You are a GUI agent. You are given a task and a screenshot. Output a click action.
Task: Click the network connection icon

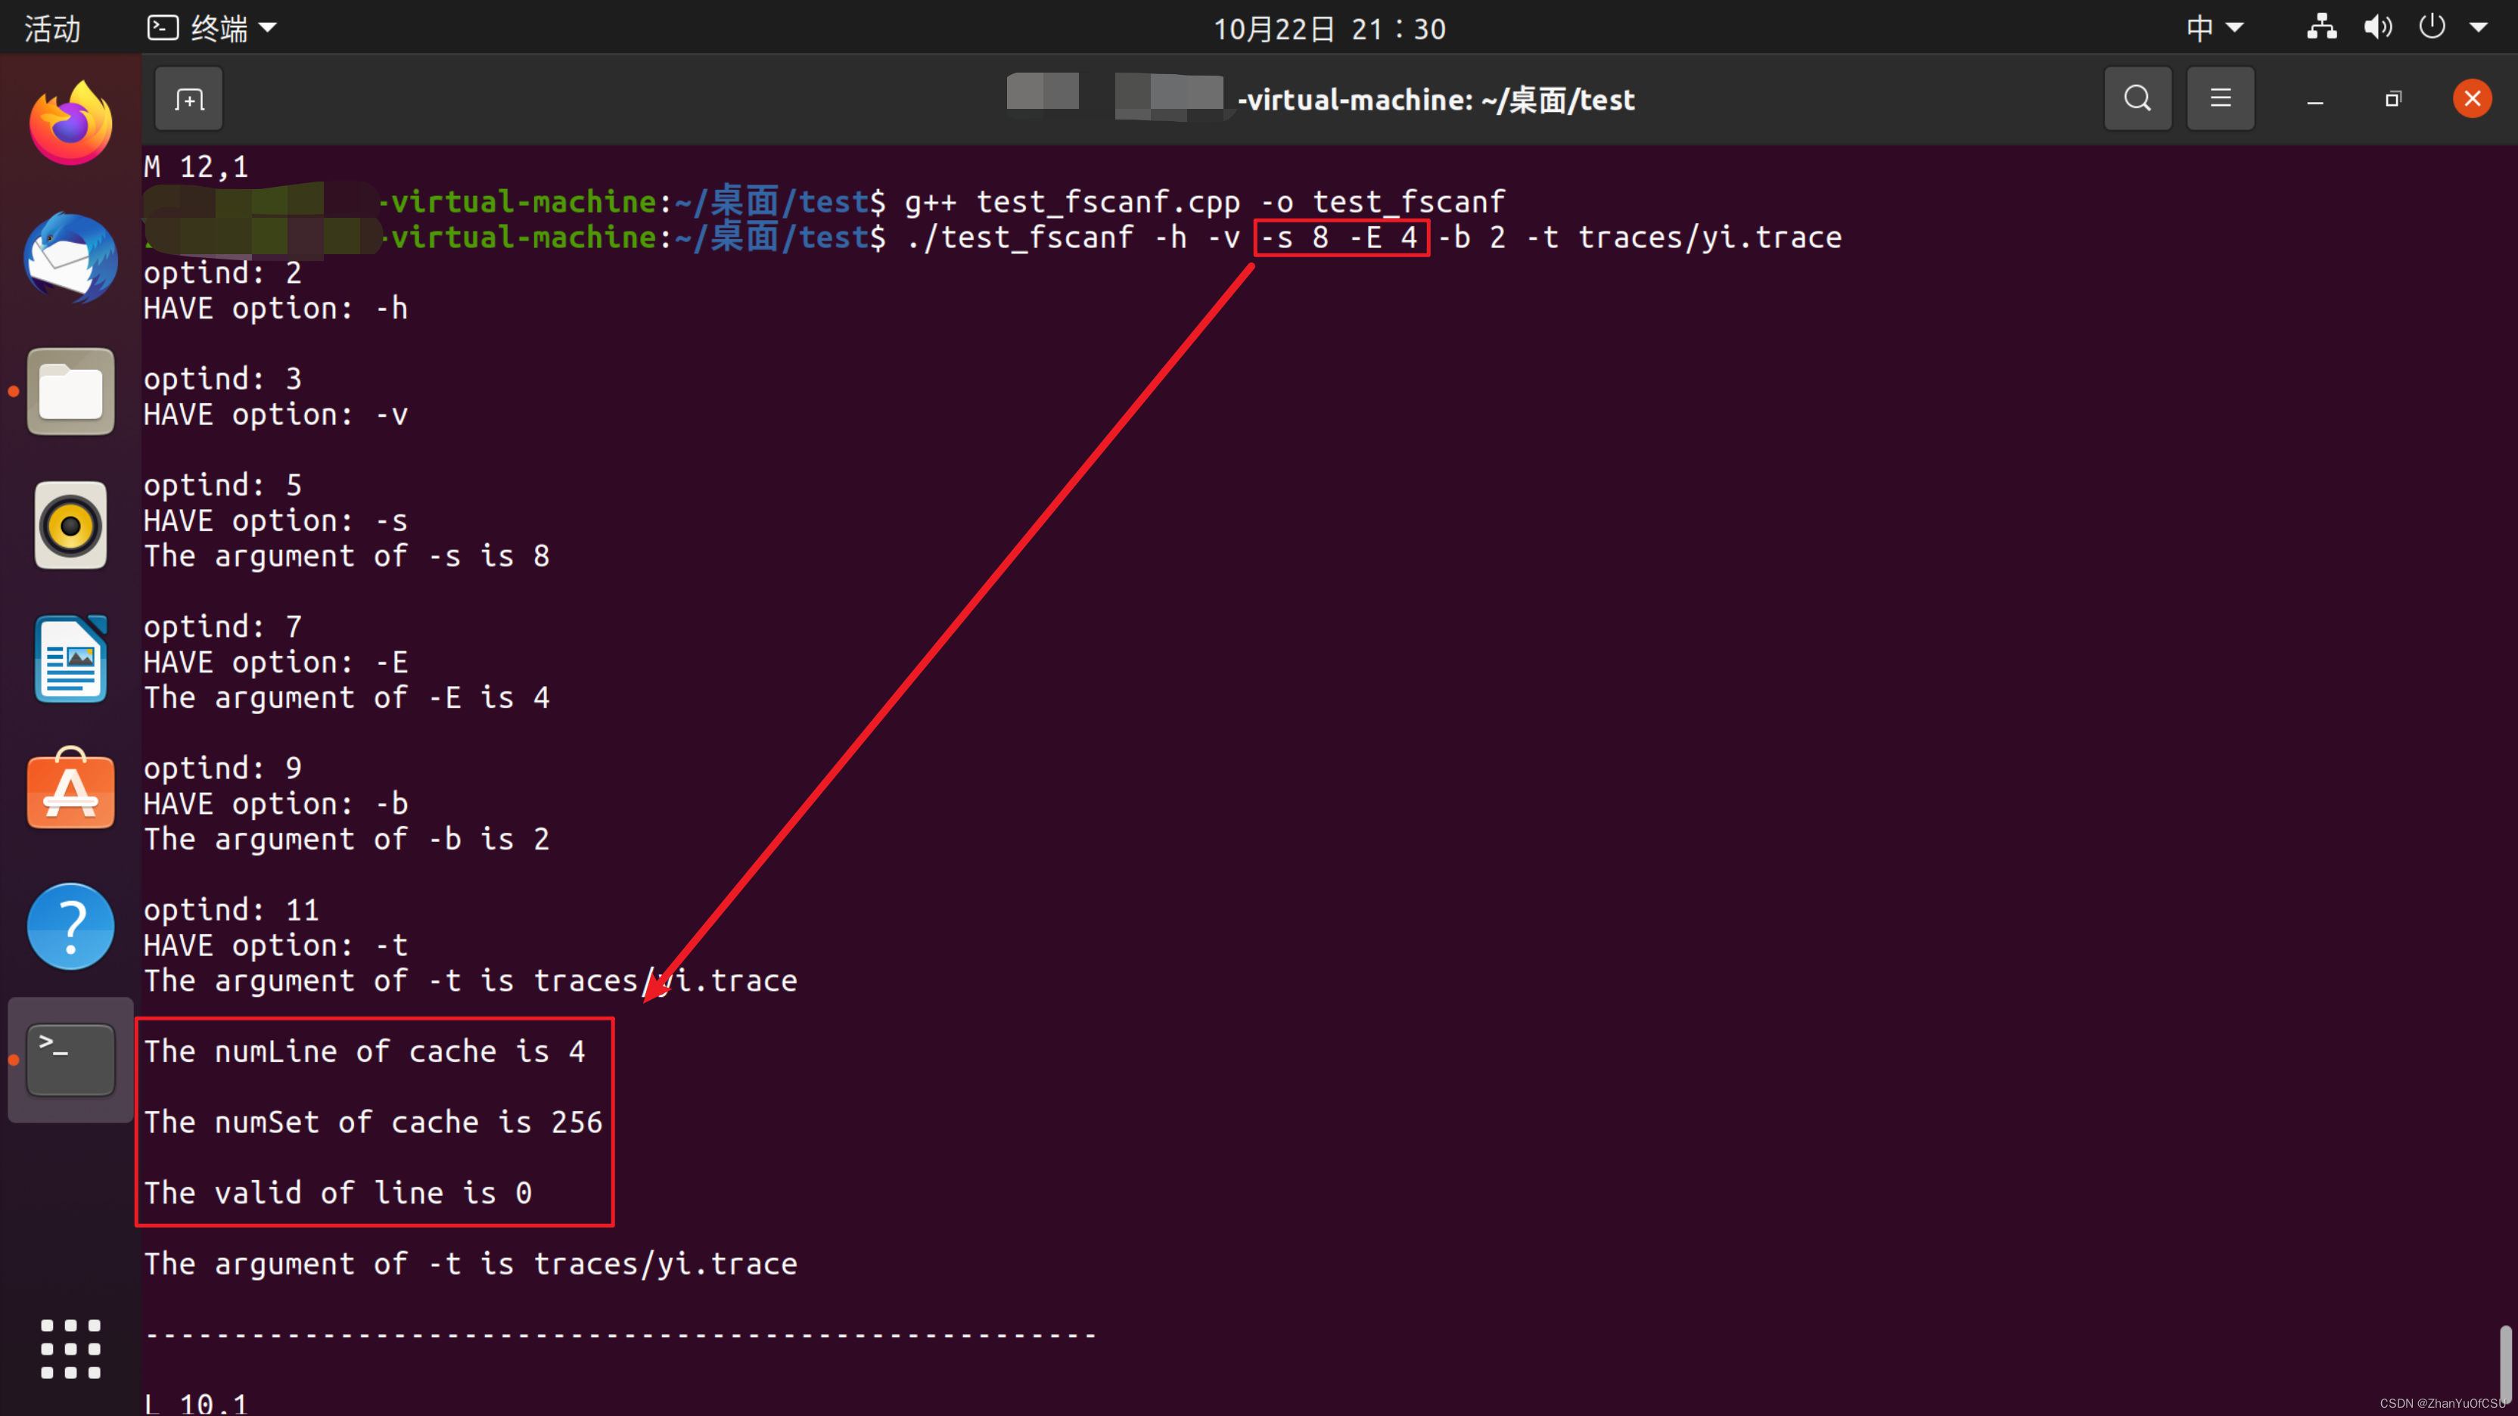2321,28
